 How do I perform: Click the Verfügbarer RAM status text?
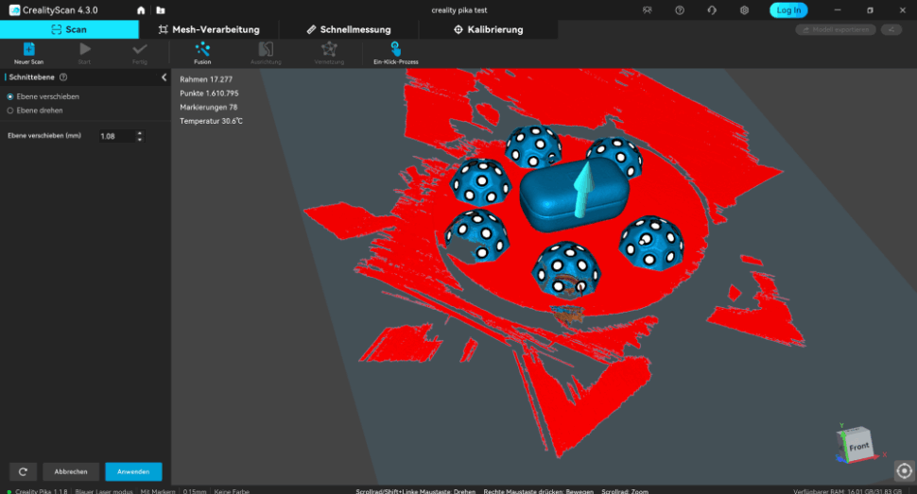click(847, 491)
